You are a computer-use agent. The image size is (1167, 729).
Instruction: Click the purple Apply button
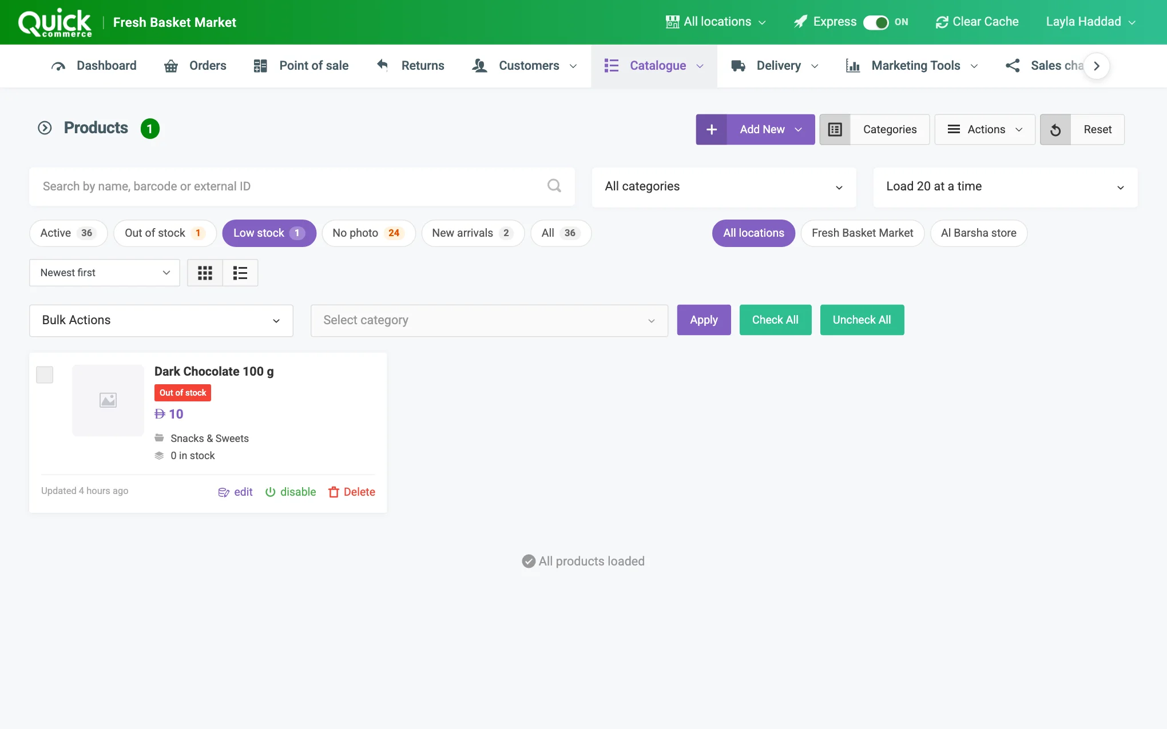click(x=704, y=320)
